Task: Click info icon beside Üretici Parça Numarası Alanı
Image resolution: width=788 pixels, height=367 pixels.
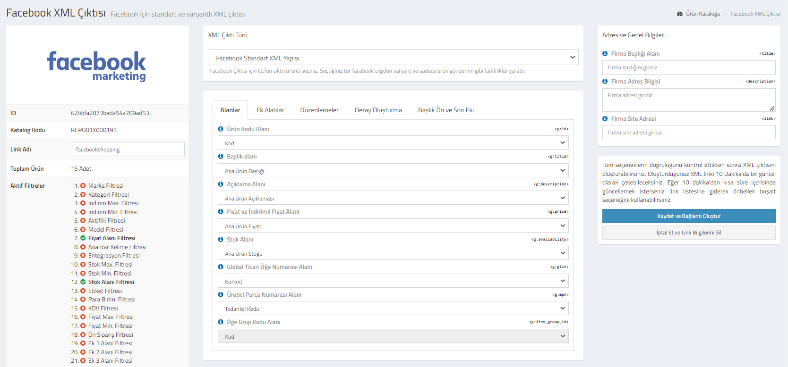Action: 221,294
